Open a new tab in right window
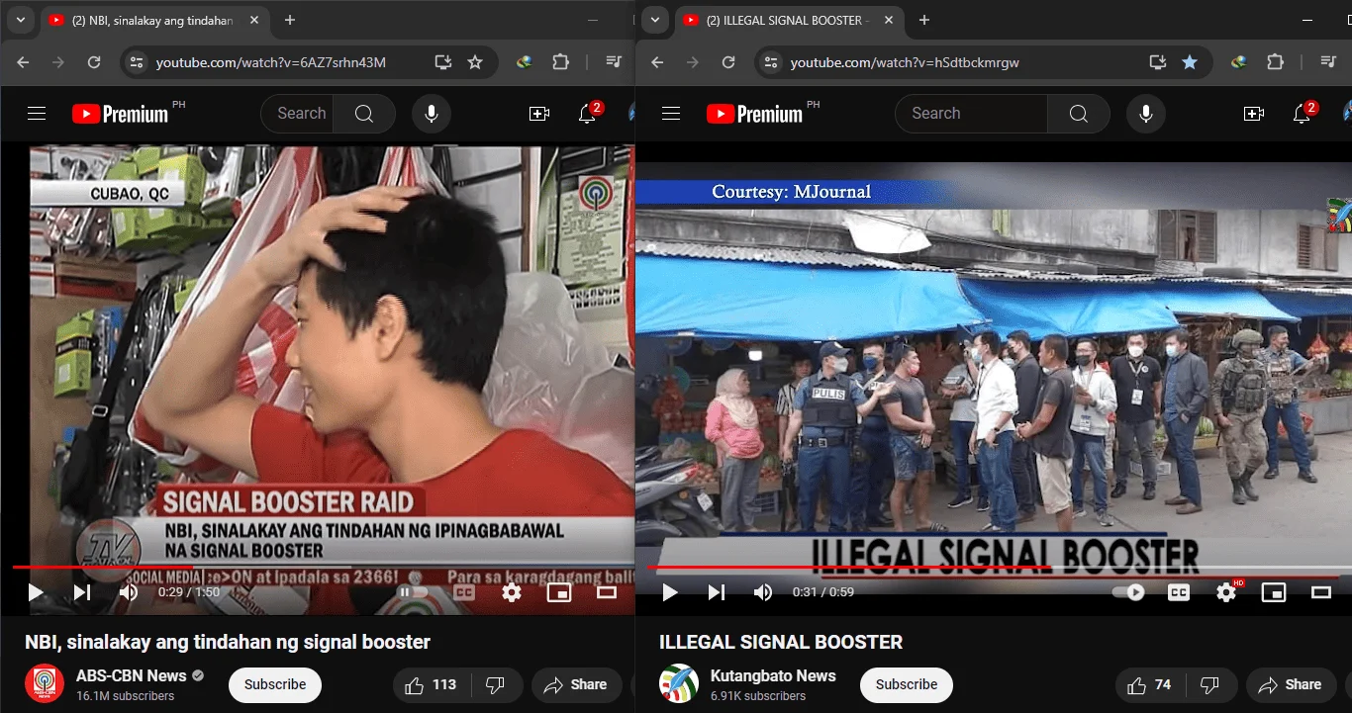This screenshot has height=713, width=1352. 924,20
